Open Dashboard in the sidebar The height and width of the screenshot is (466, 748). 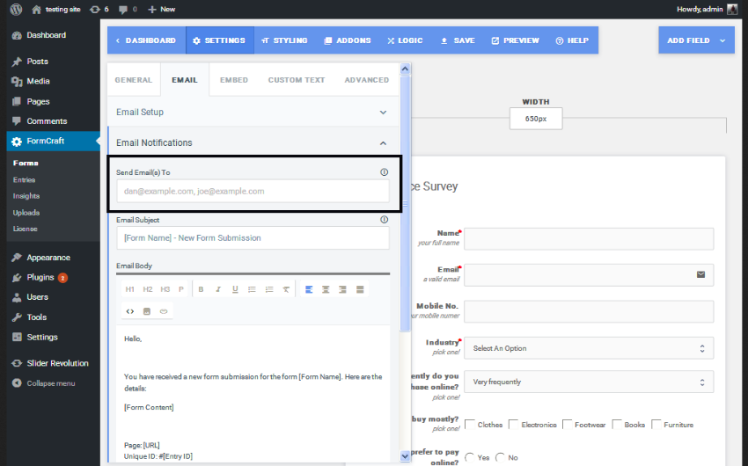[47, 35]
